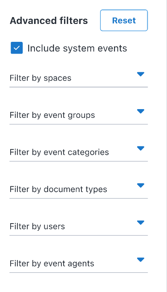This screenshot has height=292, width=167.
Task: Click the Reset button
Action: (124, 20)
